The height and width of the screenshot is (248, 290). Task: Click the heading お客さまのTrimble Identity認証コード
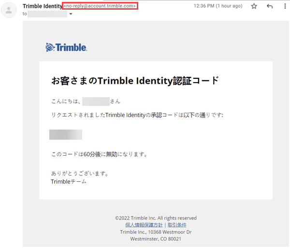pyautogui.click(x=135, y=81)
